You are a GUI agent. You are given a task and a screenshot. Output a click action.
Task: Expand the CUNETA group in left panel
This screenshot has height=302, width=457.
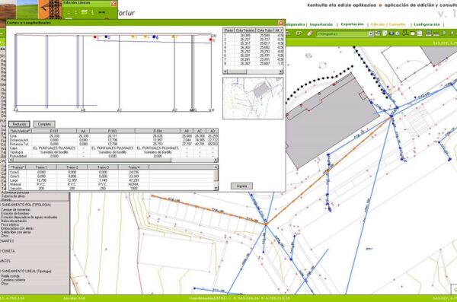pos(8,251)
